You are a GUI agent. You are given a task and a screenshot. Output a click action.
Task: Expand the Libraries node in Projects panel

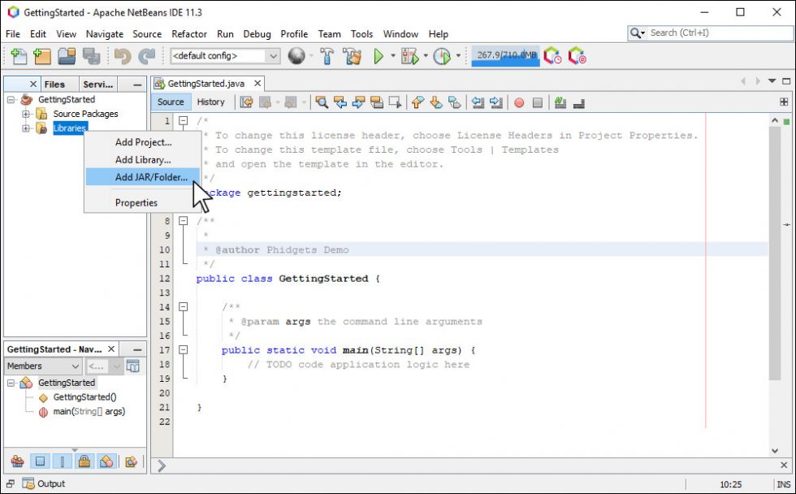(x=26, y=128)
